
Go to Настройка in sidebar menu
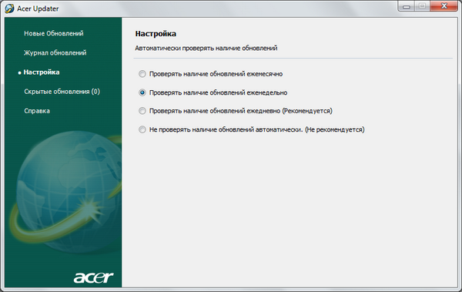click(42, 72)
